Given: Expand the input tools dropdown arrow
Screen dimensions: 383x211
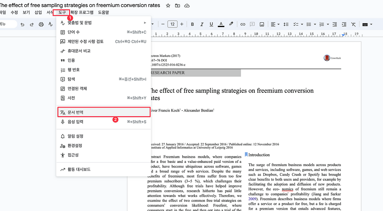Looking at the screenshot, I should pos(371,24).
